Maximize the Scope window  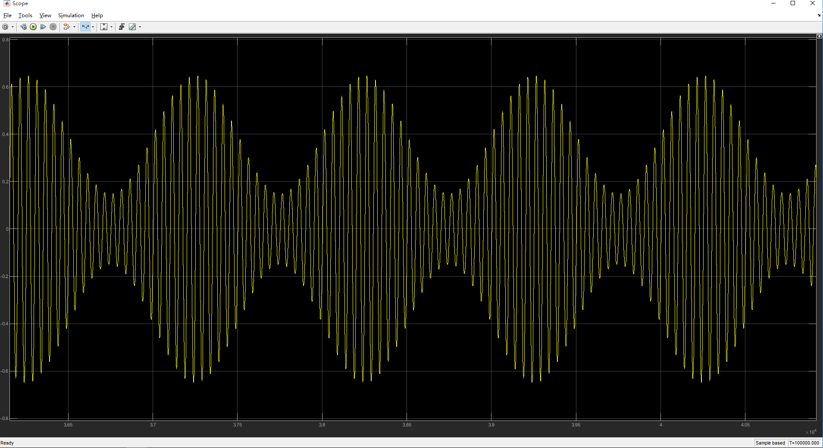point(793,3)
